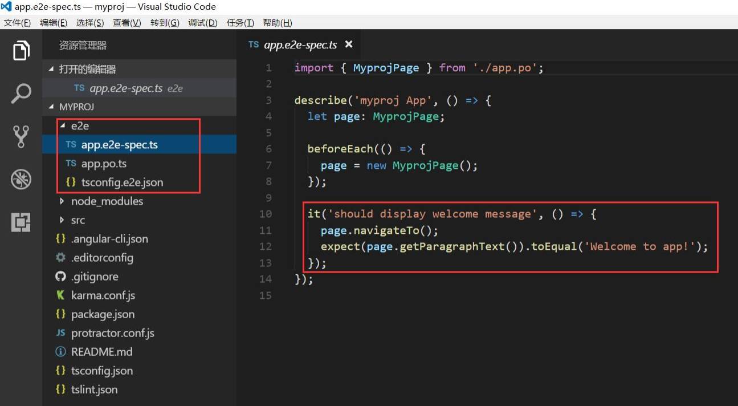Open package.json file
738x406 pixels.
pyautogui.click(x=140, y=314)
